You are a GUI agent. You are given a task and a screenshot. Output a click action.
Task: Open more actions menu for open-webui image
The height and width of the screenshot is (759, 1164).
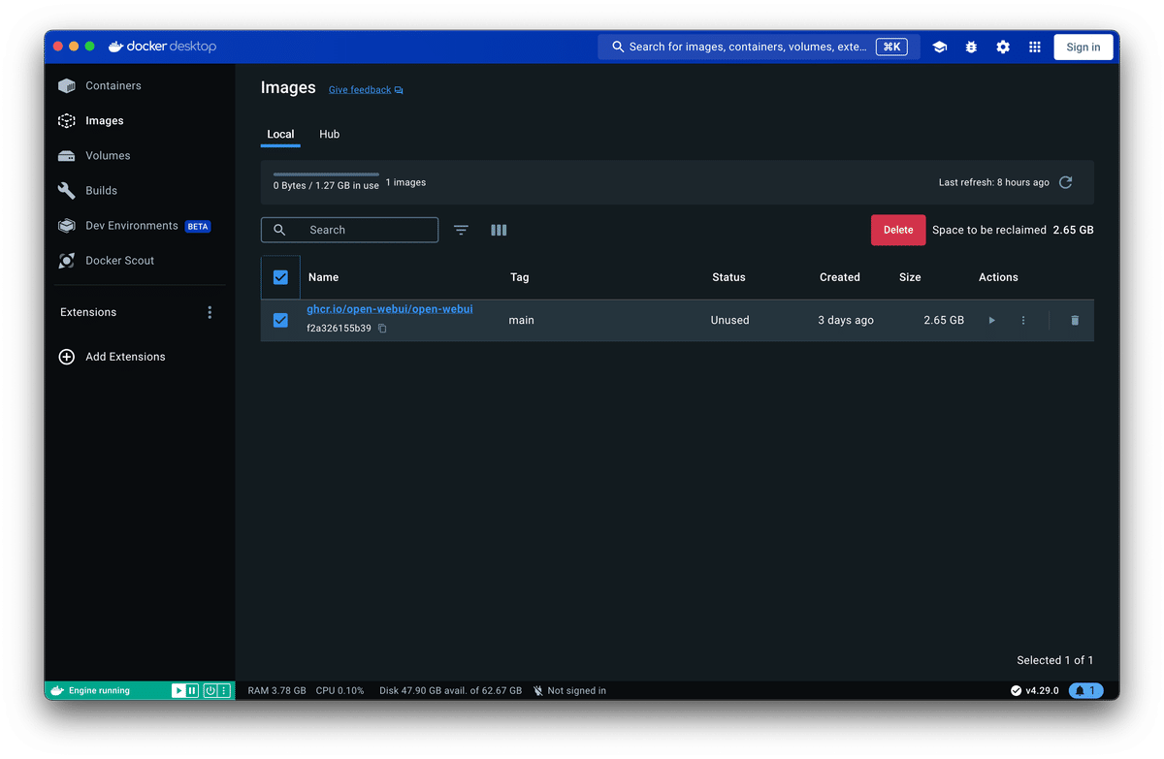pos(1023,320)
